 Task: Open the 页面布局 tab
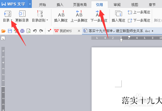pyautogui.click(x=80, y=5)
